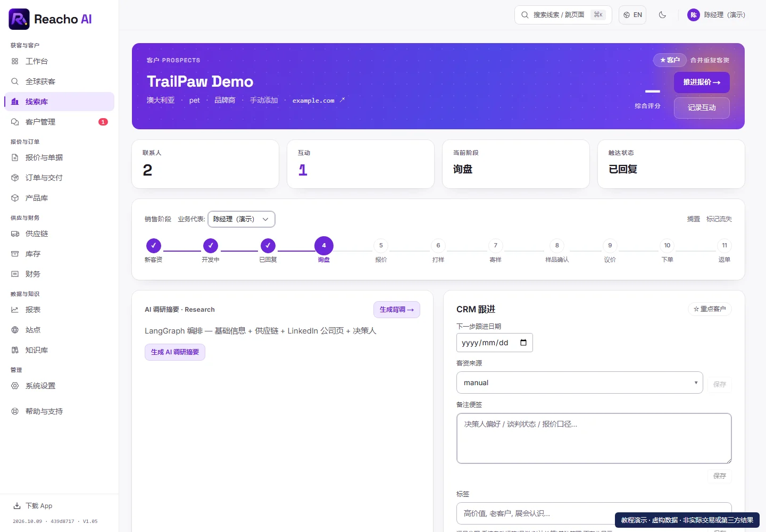This screenshot has width=766, height=532.
Task: Click the current stage 4 询盘 marker
Action: point(324,246)
